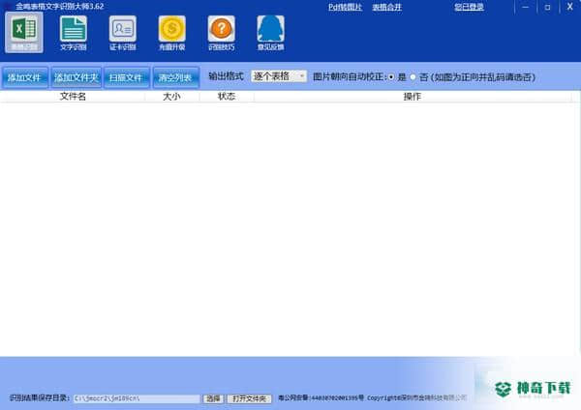Open ID card recognition (证卡识别) icon
This screenshot has width=581, height=410.
(x=123, y=33)
